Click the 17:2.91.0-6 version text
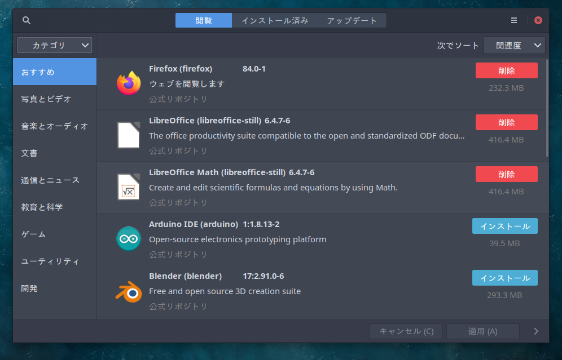562x360 pixels. point(264,276)
